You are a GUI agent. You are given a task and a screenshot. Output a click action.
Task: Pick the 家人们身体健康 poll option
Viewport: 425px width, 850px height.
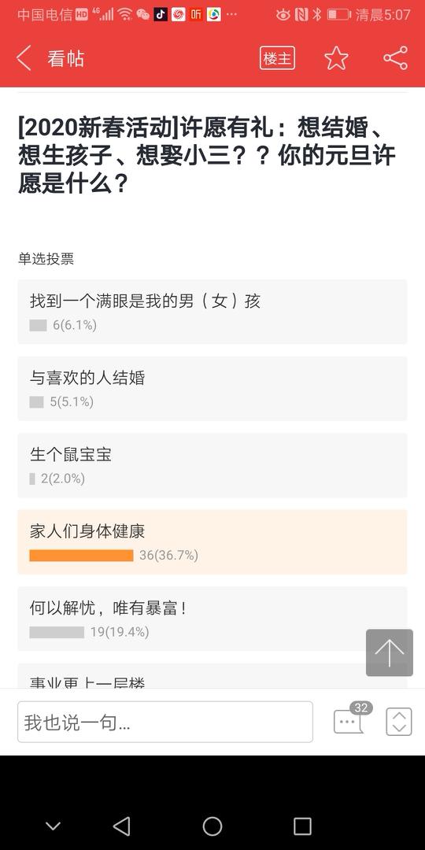pyautogui.click(x=213, y=542)
